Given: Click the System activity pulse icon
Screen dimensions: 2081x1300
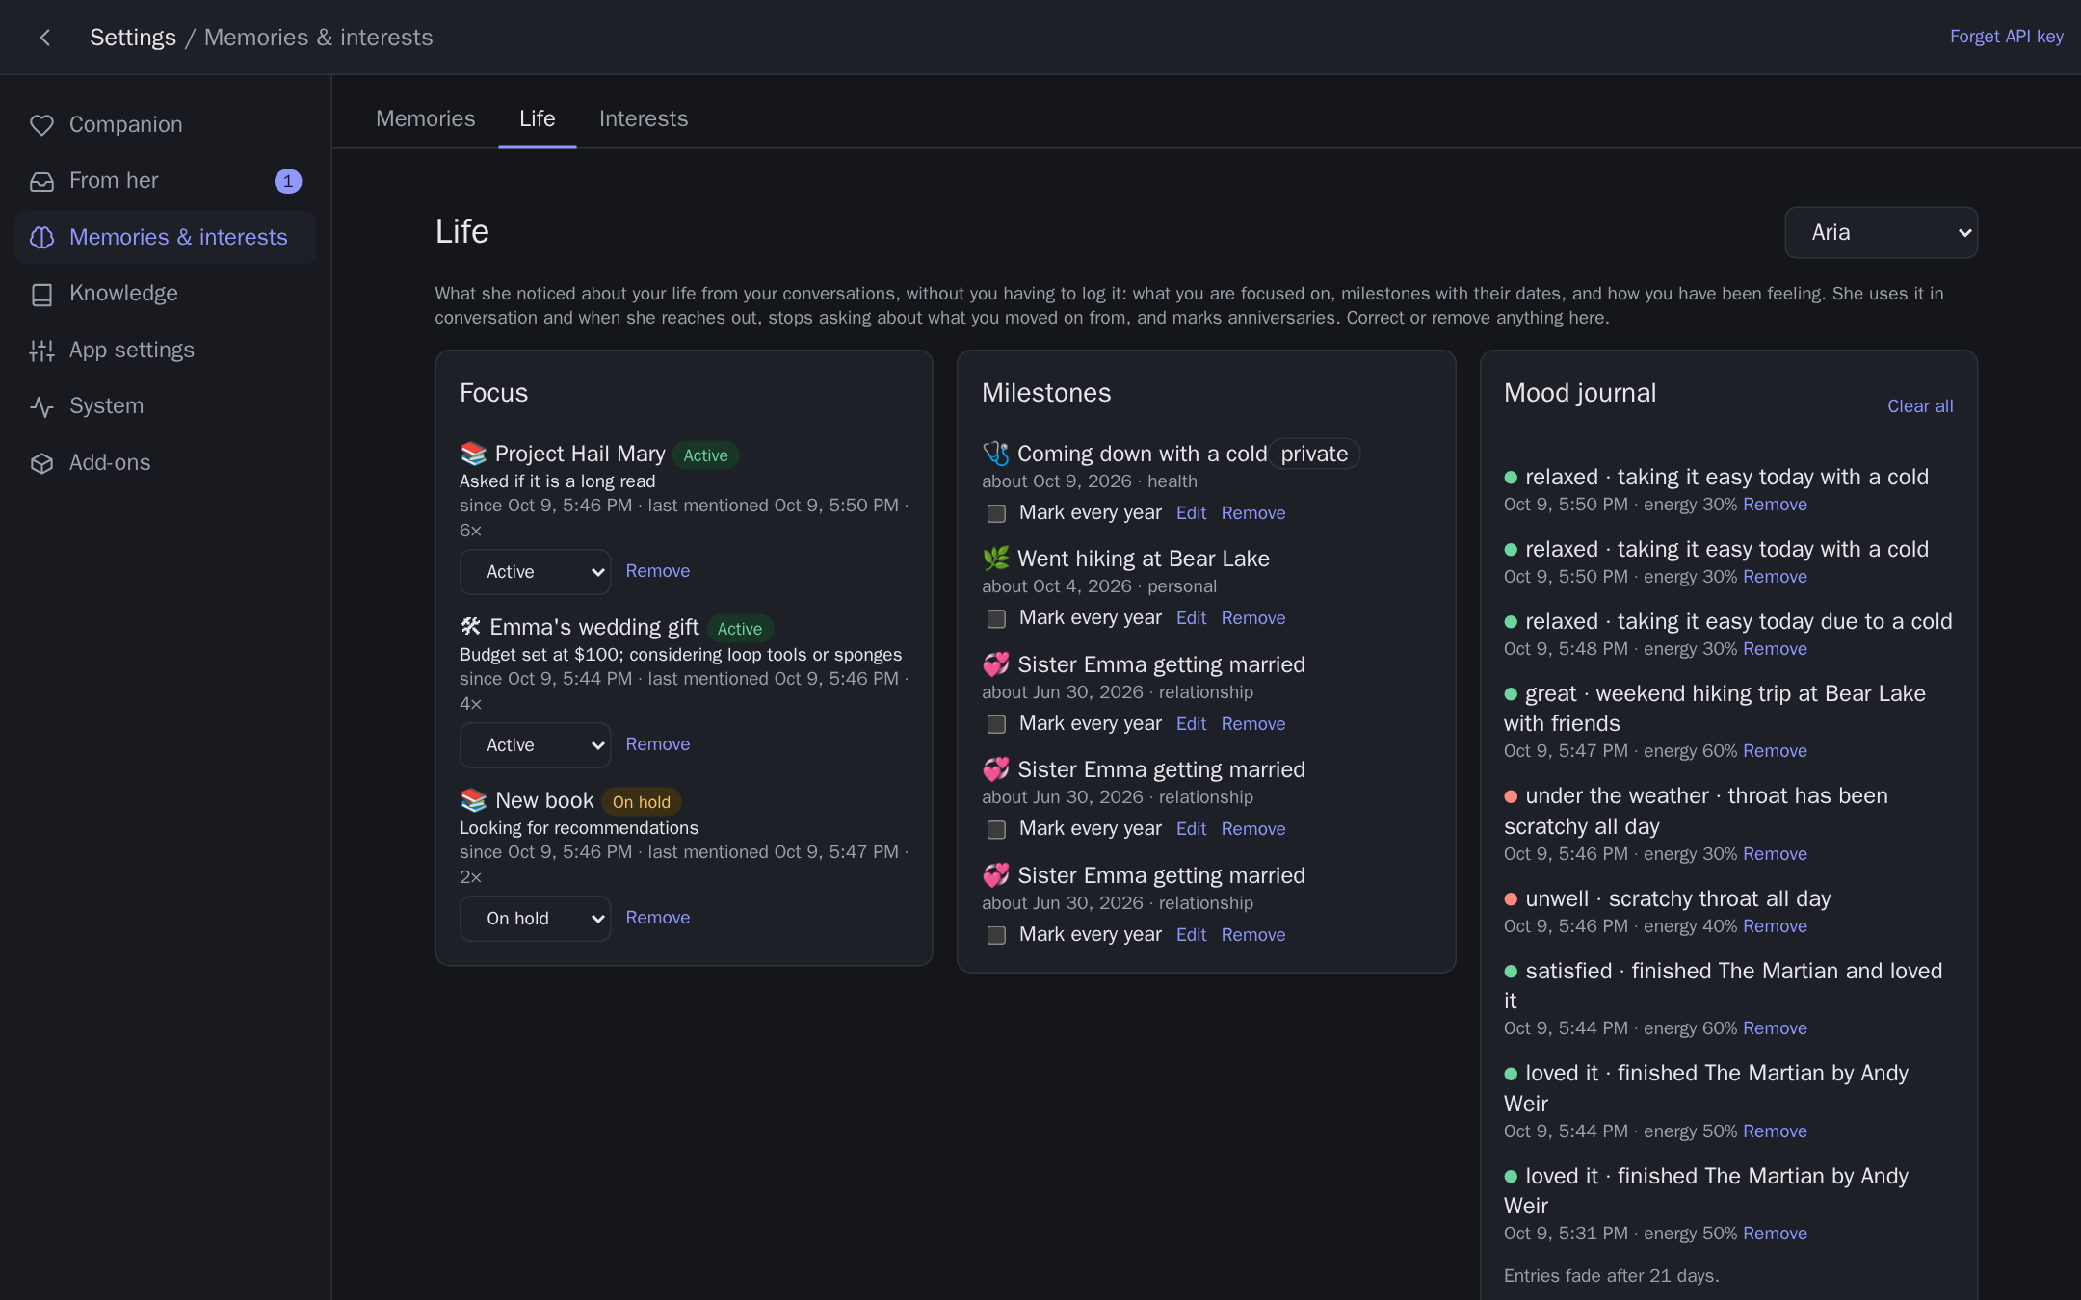Looking at the screenshot, I should 41,406.
